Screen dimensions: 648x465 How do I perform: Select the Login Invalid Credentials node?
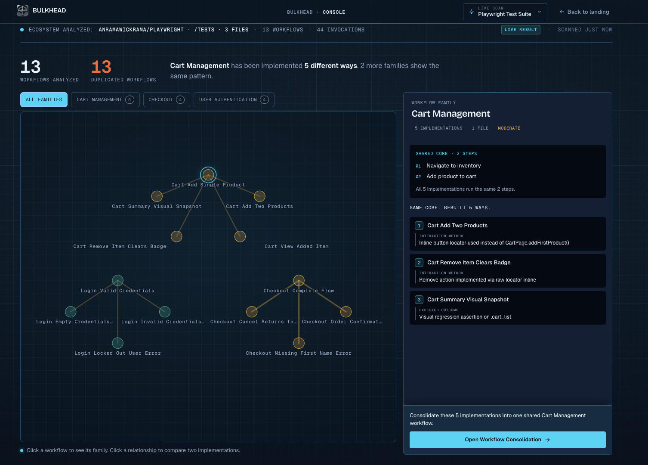[x=165, y=312]
